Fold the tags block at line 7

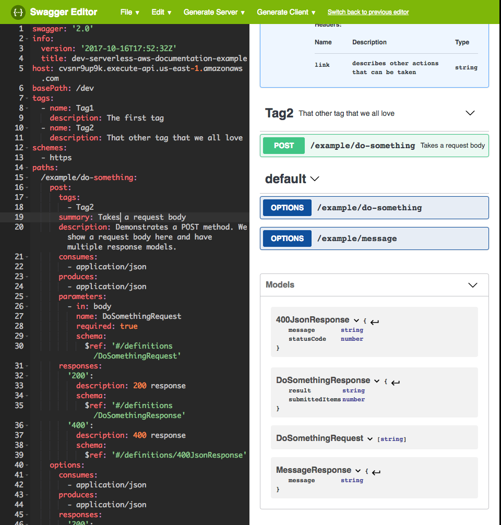click(x=27, y=99)
